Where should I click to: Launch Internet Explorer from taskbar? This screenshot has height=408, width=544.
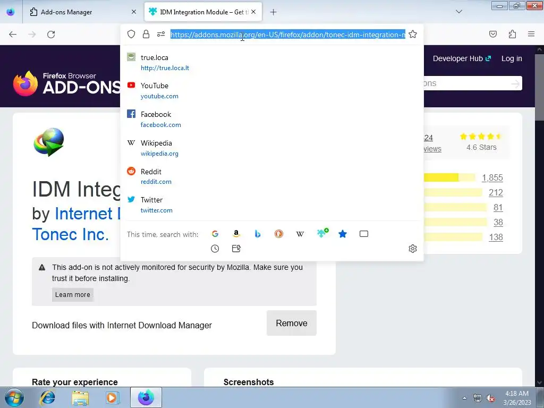tap(47, 397)
